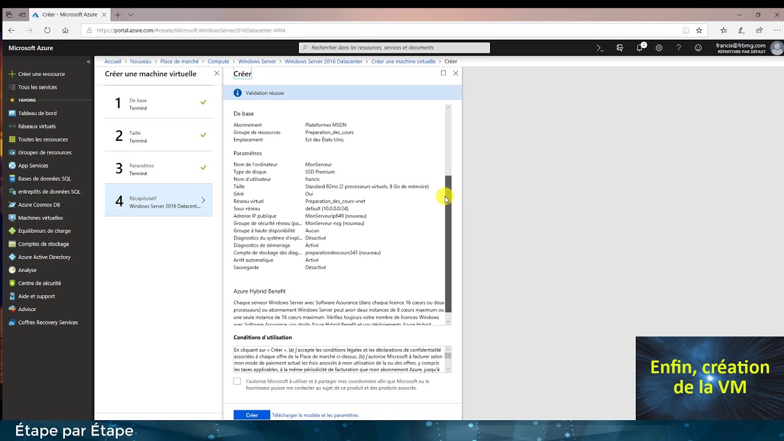The image size is (784, 441).
Task: Open Tous les services list icon
Action: (x=12, y=87)
